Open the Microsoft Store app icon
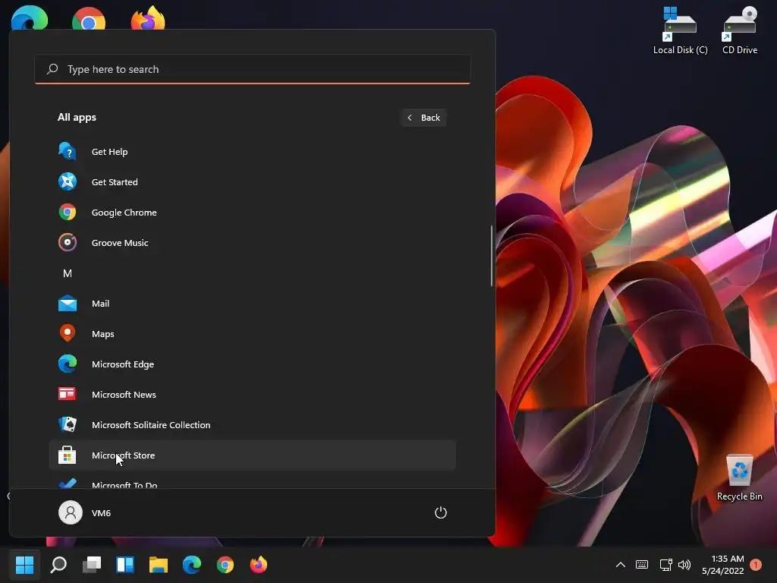Viewport: 777px width, 583px height. pyautogui.click(x=68, y=455)
